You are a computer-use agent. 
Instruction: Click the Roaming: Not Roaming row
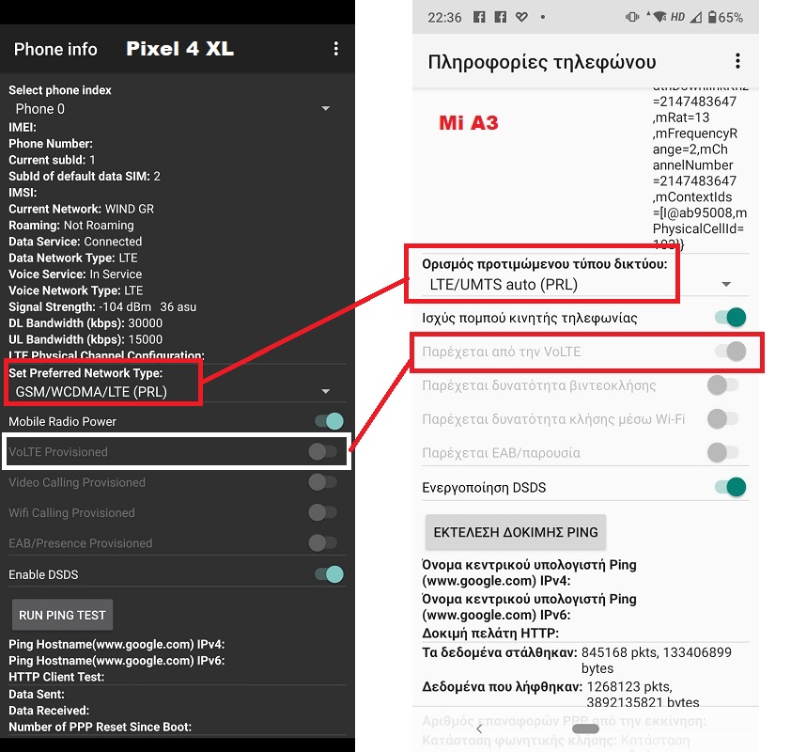tap(71, 225)
